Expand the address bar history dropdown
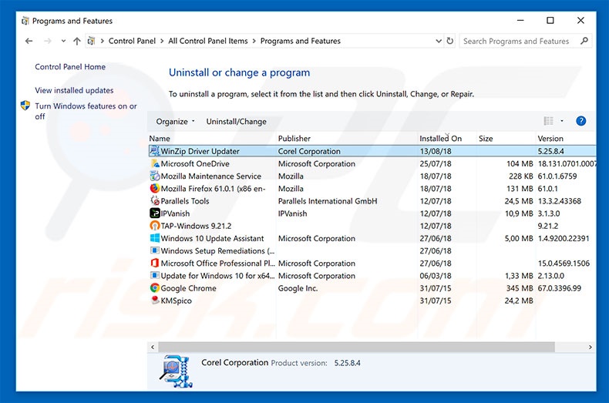The width and height of the screenshot is (609, 403). [439, 41]
